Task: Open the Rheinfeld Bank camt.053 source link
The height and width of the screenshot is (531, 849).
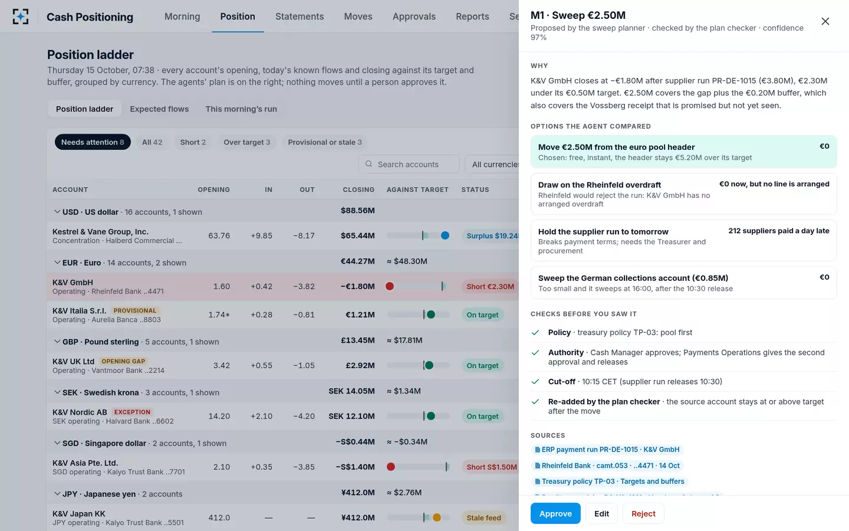Action: pos(608,466)
